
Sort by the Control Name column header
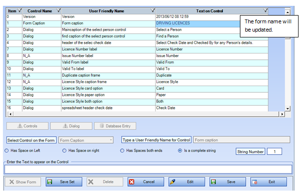pos(40,11)
